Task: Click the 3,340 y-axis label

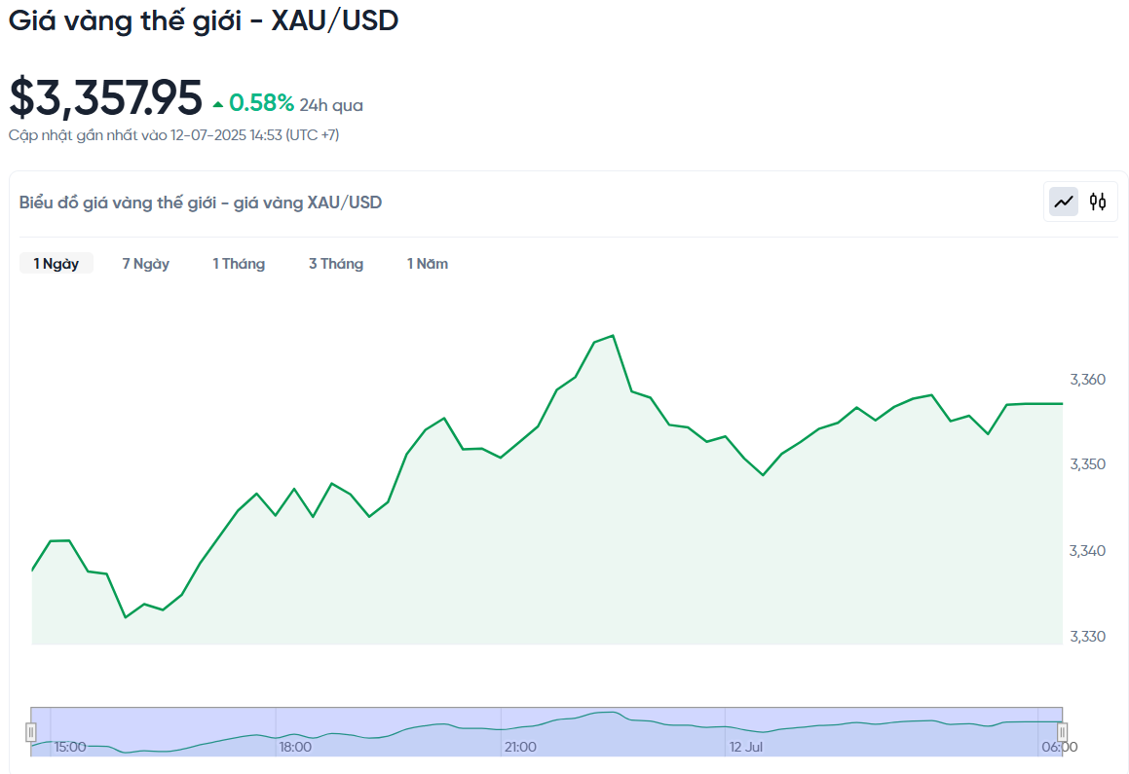Action: pyautogui.click(x=1088, y=551)
